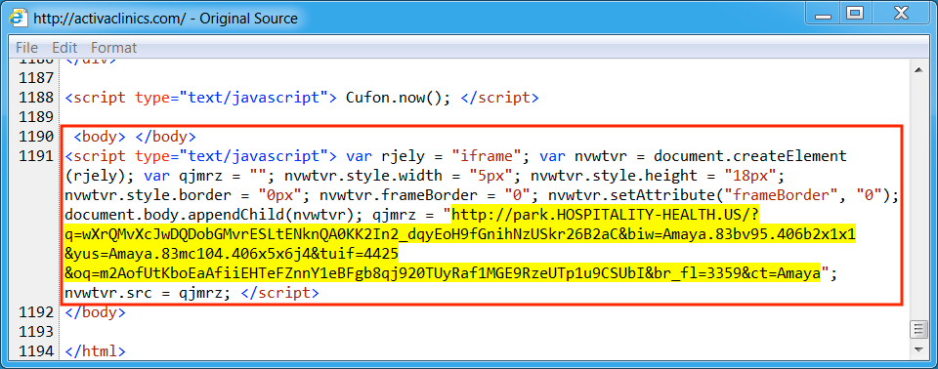Close the Original Source window
This screenshot has width=938, height=369.
click(x=902, y=14)
